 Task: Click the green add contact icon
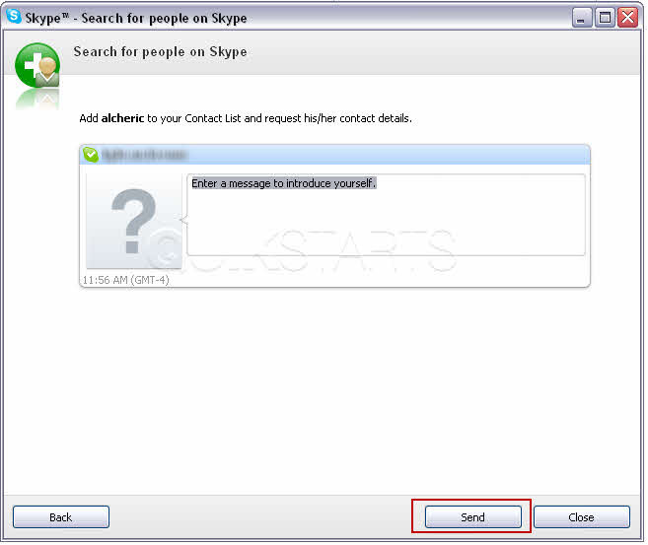click(x=37, y=65)
